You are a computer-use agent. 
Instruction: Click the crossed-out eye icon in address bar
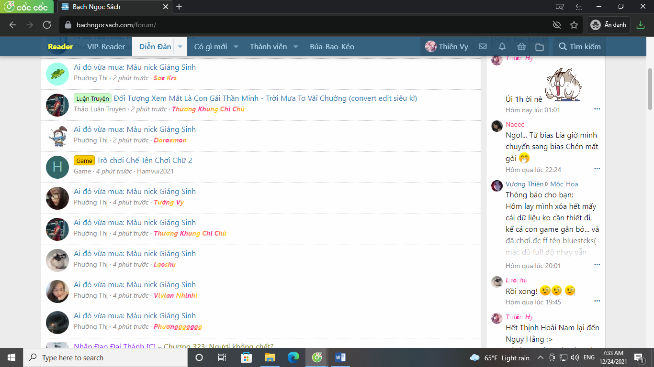(556, 25)
